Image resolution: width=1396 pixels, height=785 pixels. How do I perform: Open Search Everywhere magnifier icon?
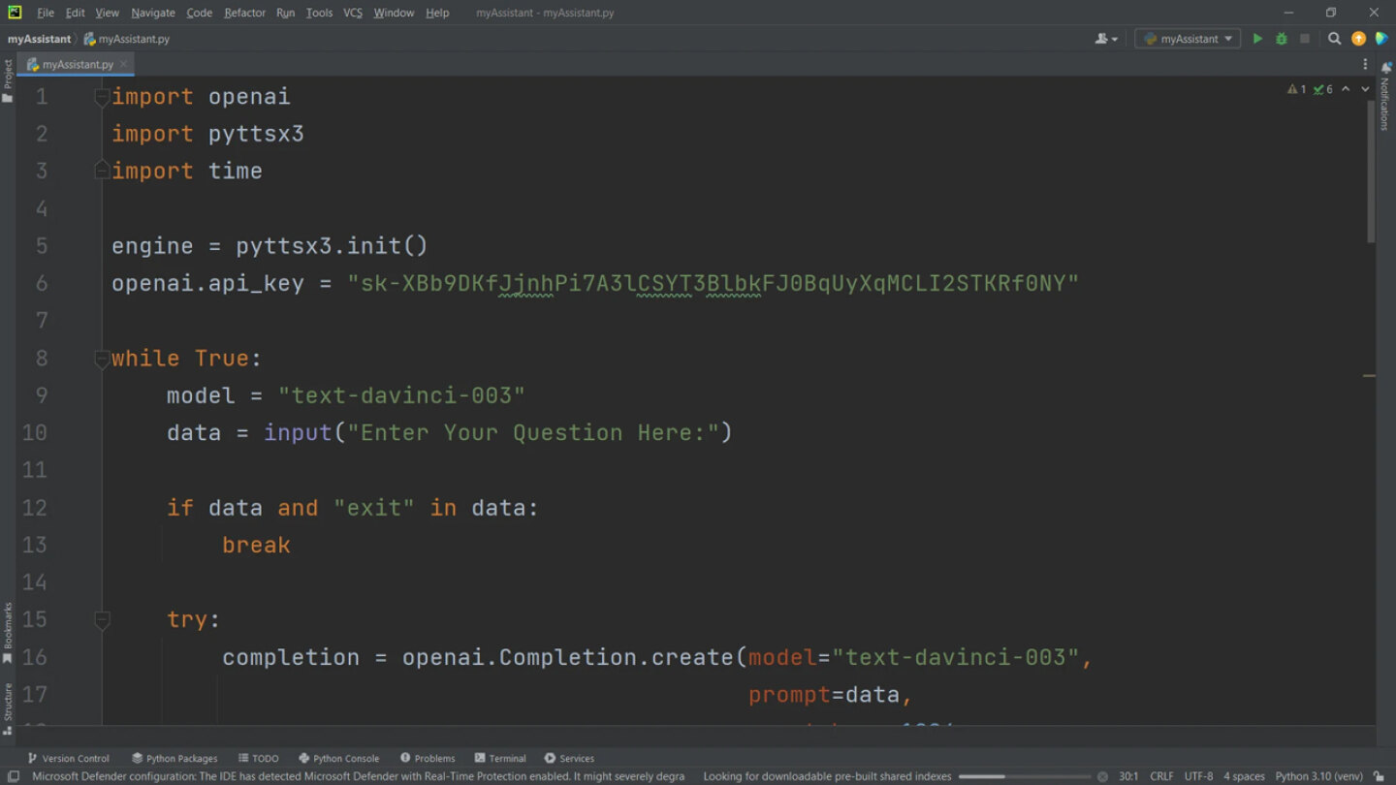click(x=1335, y=39)
